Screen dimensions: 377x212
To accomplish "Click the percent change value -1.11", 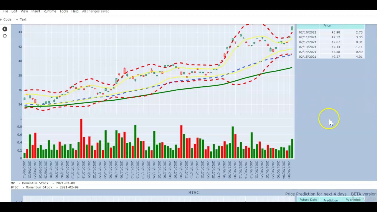I will pos(358,47).
